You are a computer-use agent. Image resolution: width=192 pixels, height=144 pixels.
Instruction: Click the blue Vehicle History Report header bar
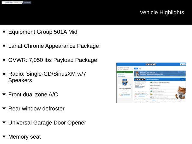pyautogui.click(x=159, y=79)
